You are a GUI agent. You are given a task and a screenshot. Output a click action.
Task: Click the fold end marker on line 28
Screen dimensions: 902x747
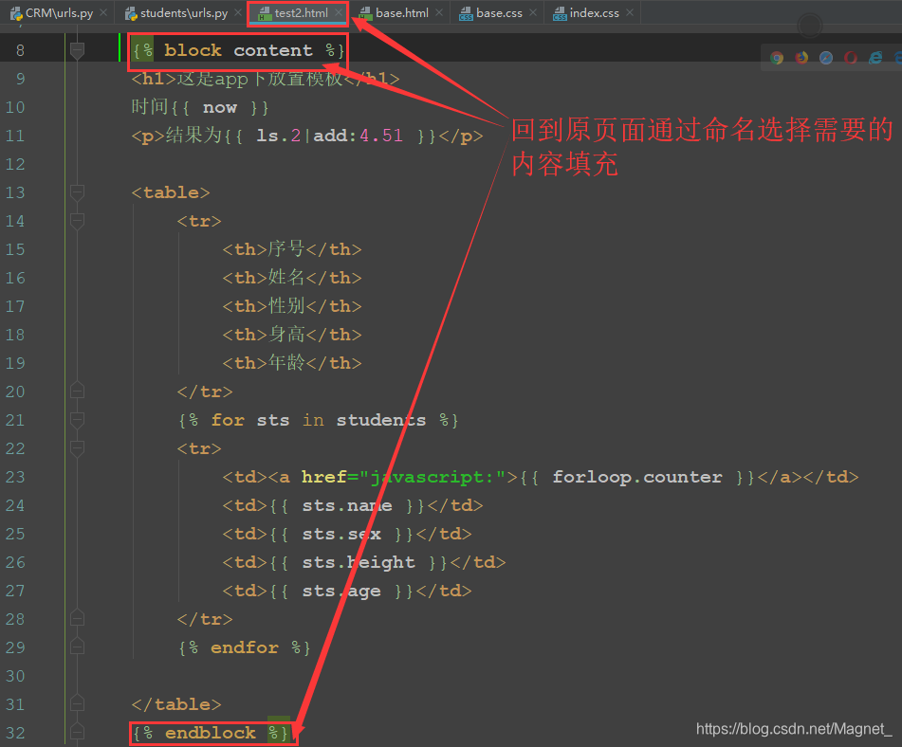click(77, 619)
